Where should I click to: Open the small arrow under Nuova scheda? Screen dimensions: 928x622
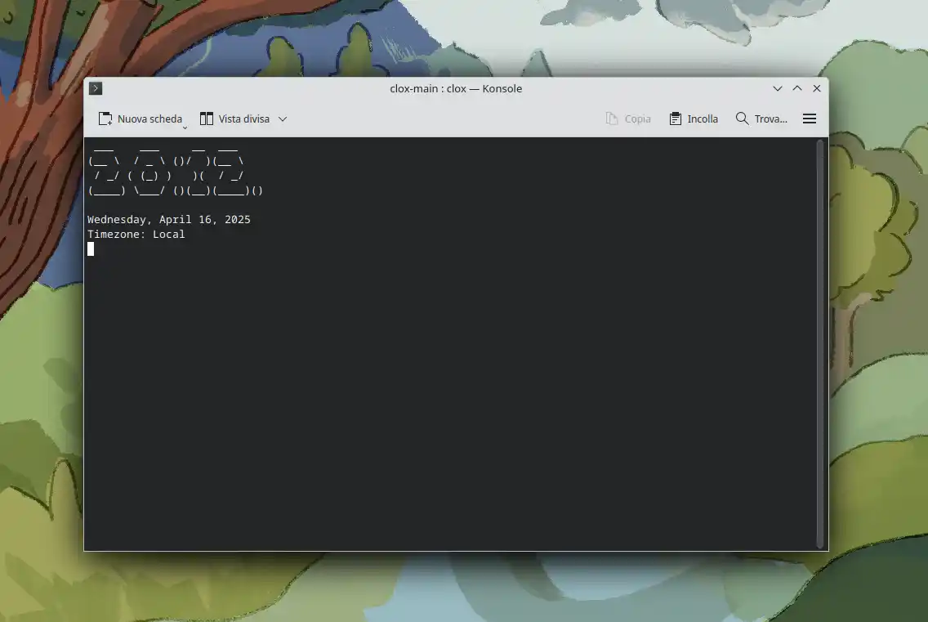[x=185, y=127]
